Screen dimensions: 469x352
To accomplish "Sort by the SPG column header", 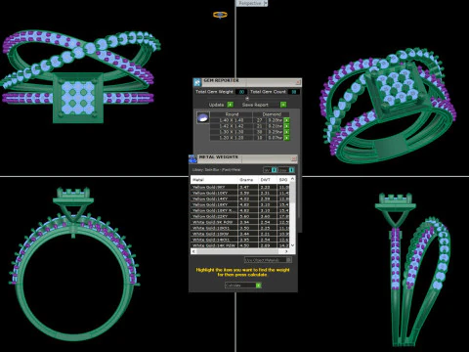I will pyautogui.click(x=283, y=180).
